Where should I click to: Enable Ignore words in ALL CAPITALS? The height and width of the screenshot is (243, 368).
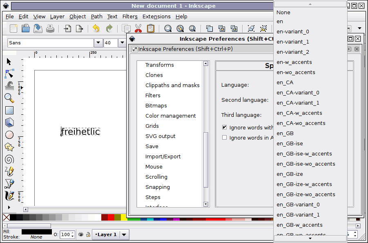pos(224,138)
